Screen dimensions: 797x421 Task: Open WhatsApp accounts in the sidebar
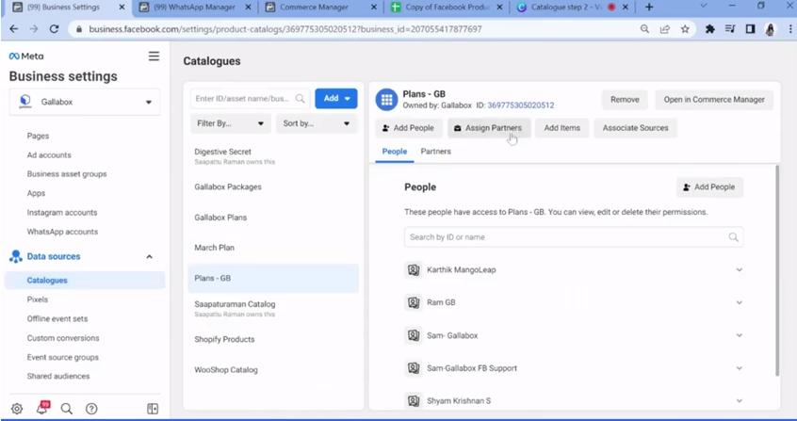(x=62, y=232)
